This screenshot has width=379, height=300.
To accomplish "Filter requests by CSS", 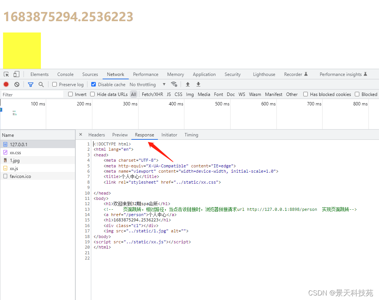I will (x=178, y=94).
